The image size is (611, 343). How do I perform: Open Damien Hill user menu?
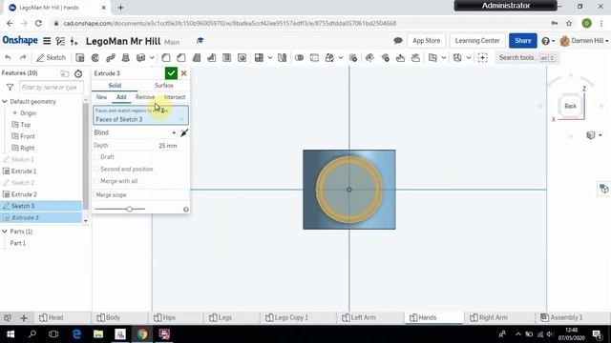[x=583, y=40]
